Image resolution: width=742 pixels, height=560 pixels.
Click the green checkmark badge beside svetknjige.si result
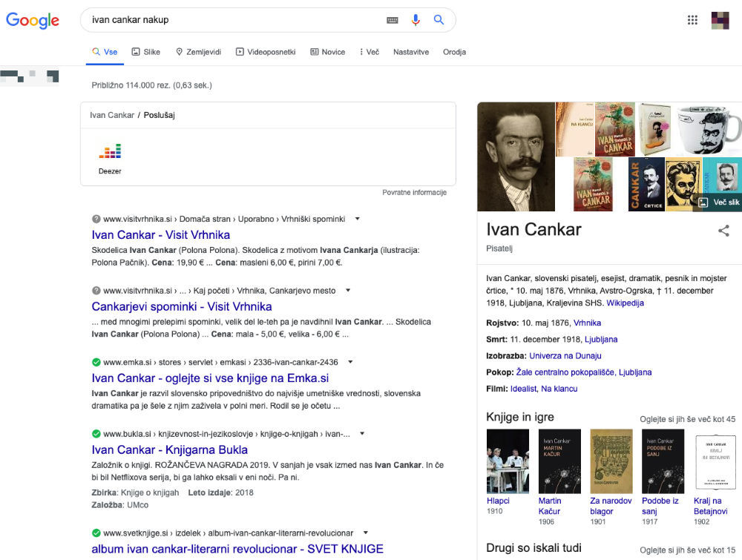[x=96, y=533]
